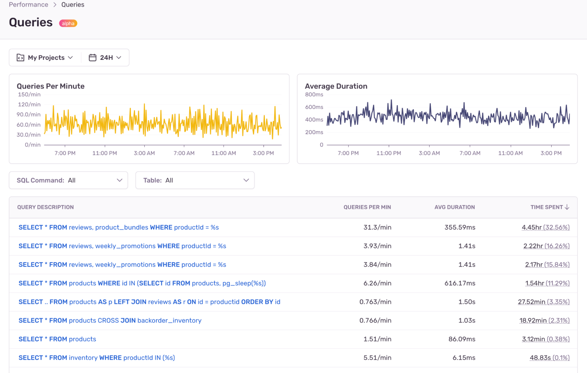This screenshot has width=587, height=373.
Task: Open the reviews, product_bundles query details
Action: point(118,227)
